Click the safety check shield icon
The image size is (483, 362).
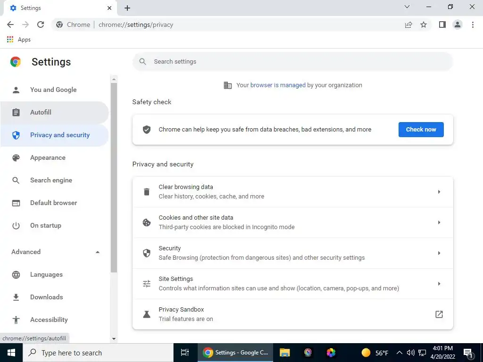tap(147, 130)
